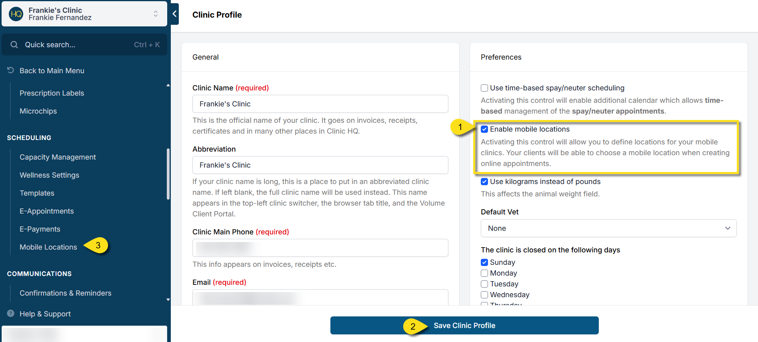The width and height of the screenshot is (758, 342).
Task: Click the Preferences section heading
Action: coord(501,57)
